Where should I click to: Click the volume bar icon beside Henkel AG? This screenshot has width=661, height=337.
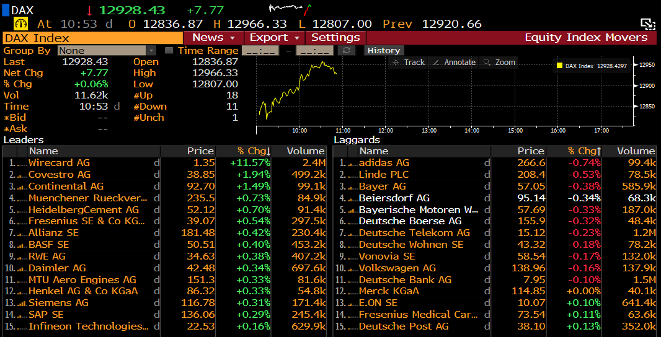pyautogui.click(x=22, y=292)
